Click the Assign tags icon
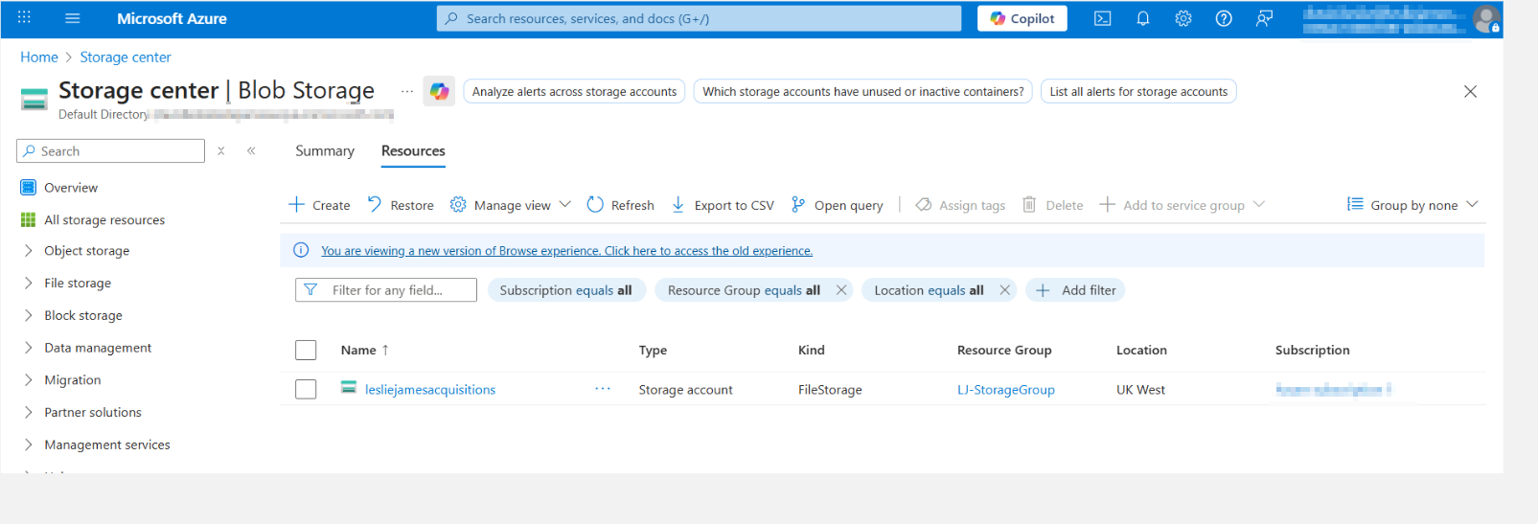Screen dimensions: 1538x524 coord(924,204)
